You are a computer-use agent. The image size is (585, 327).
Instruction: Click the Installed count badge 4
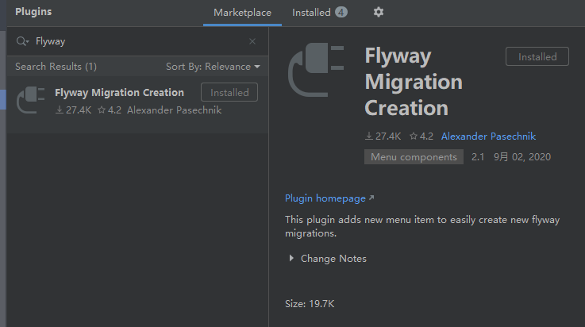coord(341,13)
